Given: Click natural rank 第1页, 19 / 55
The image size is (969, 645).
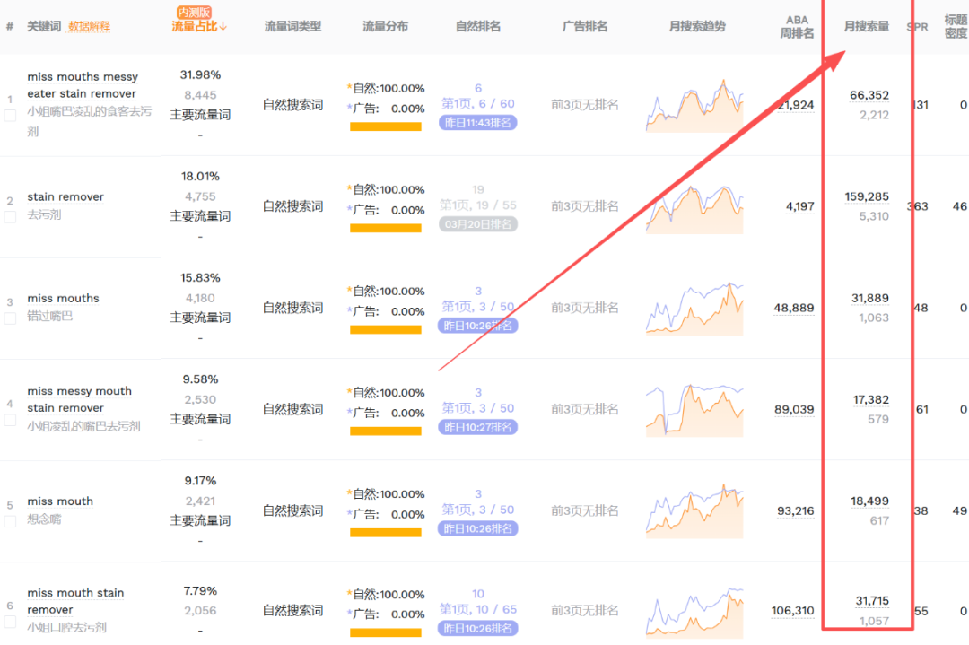Looking at the screenshot, I should [477, 205].
